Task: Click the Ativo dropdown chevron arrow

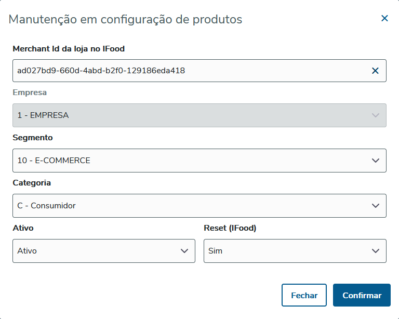Action: [184, 251]
